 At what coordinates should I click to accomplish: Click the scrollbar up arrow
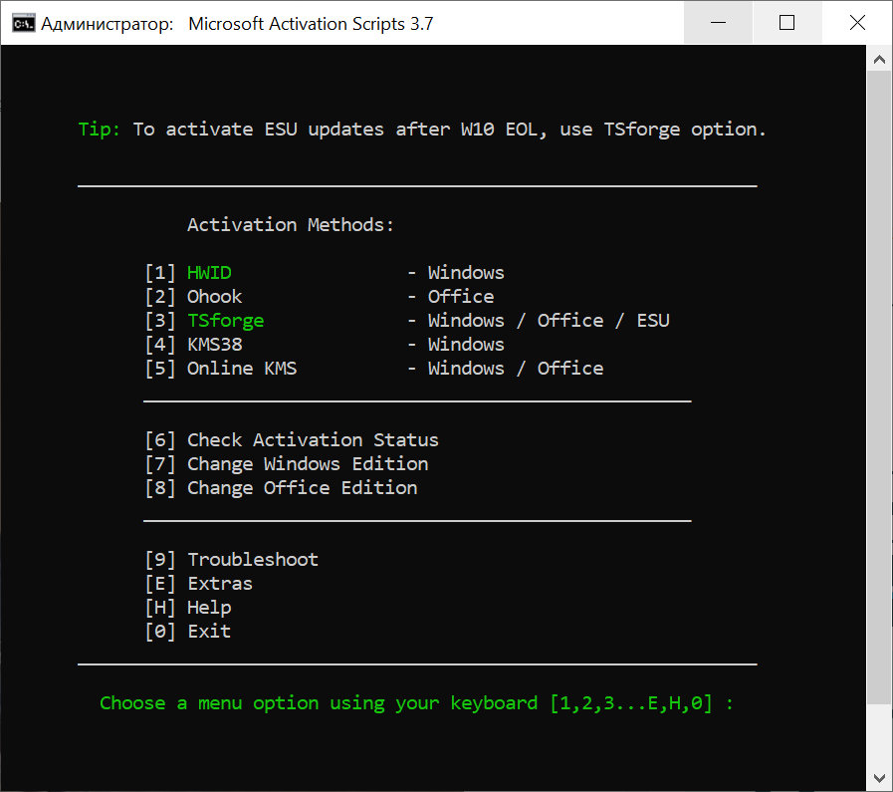click(x=879, y=59)
